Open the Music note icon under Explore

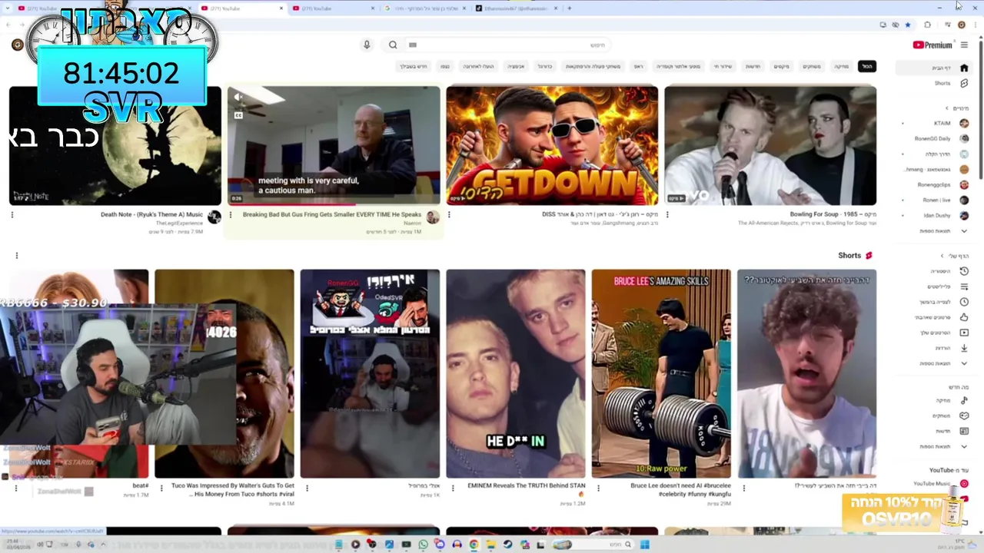point(964,400)
